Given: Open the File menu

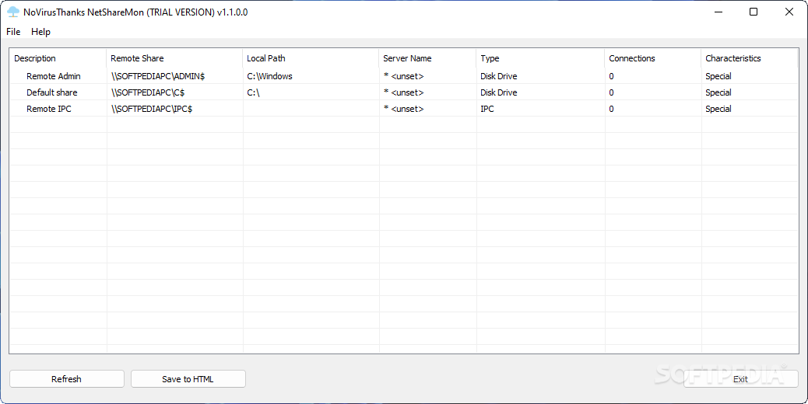Looking at the screenshot, I should [x=13, y=32].
